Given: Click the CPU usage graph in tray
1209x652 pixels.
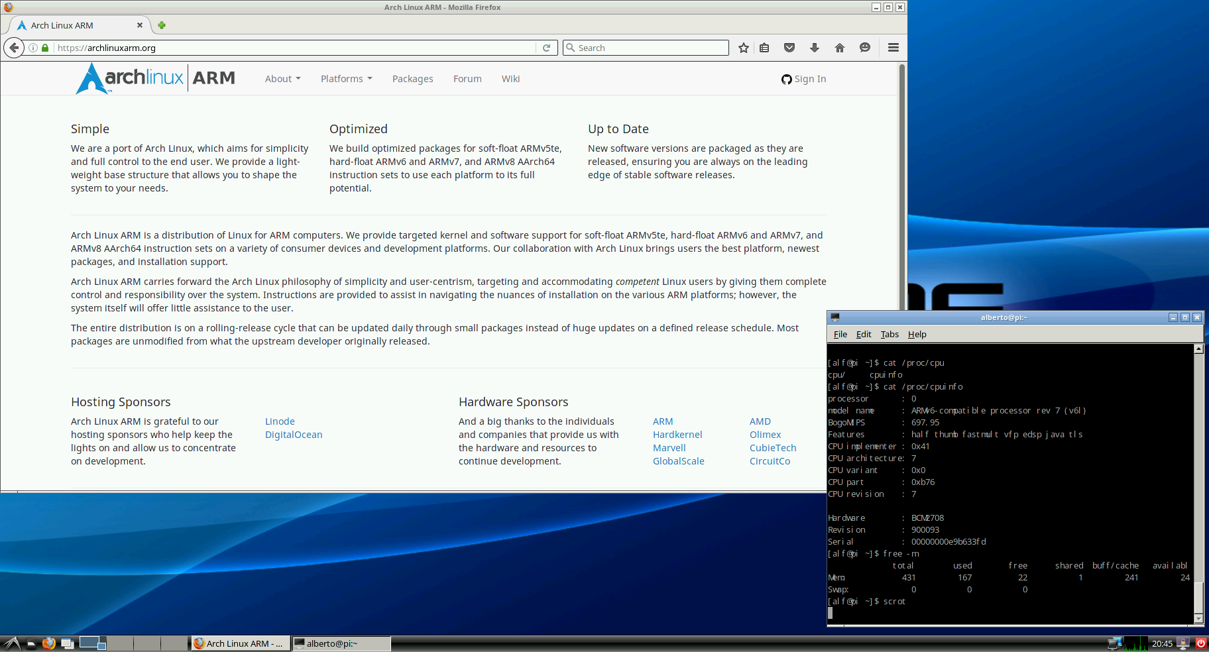Looking at the screenshot, I should (x=1135, y=643).
